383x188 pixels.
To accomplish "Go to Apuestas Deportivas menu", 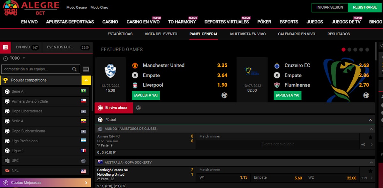I will click(x=70, y=22).
